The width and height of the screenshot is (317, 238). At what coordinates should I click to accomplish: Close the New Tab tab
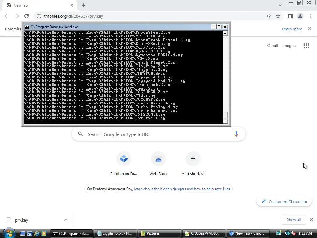(x=72, y=6)
